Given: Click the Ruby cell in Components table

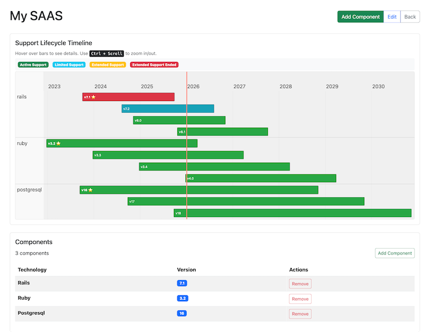Looking at the screenshot, I should 24,298.
